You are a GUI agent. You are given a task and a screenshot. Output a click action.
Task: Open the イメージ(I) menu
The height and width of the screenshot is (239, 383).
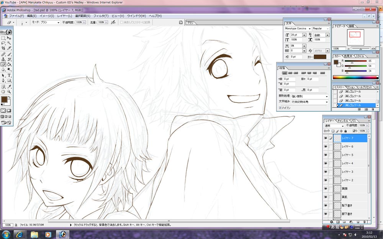point(47,16)
